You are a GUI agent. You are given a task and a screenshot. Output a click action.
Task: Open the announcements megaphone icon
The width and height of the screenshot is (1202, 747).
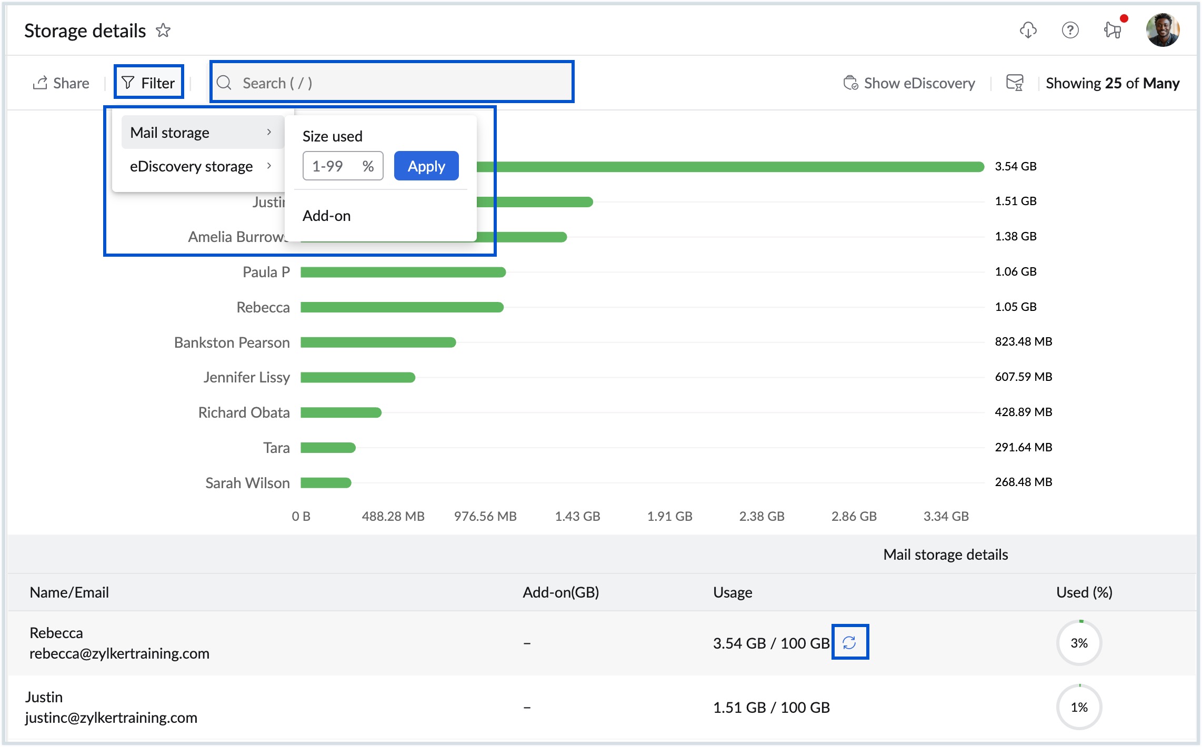click(1112, 30)
